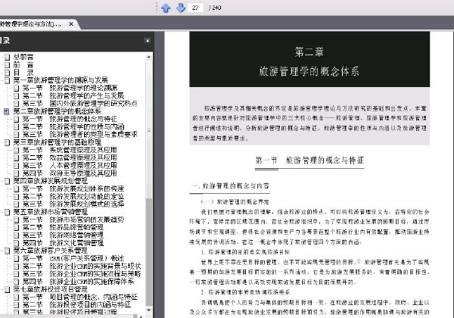Image resolution: width=454 pixels, height=318 pixels.
Task: Select the bookmark 第二章旅游管理学的概念体系
Action: pos(57,111)
